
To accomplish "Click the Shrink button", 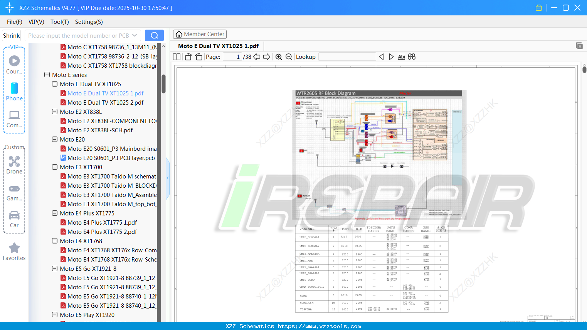I will 12,35.
